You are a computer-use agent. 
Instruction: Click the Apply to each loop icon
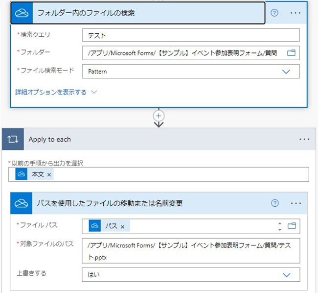(13, 139)
